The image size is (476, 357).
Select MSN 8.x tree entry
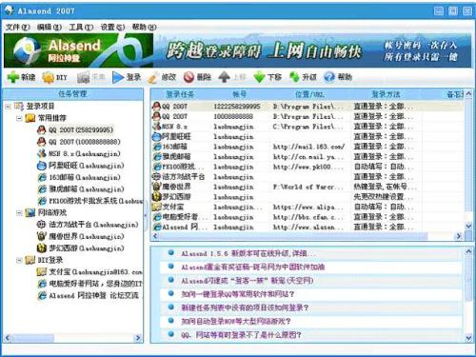(85, 153)
